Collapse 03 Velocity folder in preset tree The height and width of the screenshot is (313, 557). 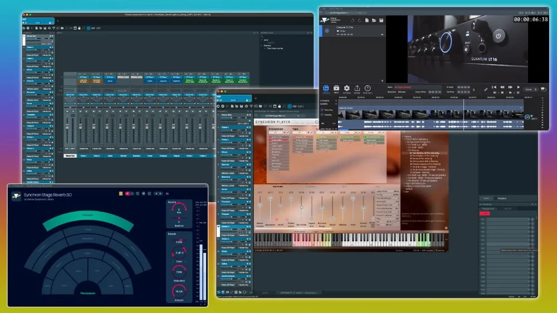pos(408,150)
